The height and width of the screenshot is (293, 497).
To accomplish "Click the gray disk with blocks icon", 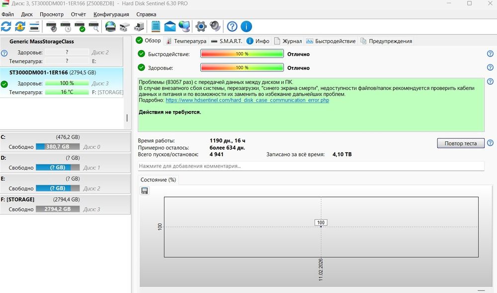I will (x=125, y=27).
